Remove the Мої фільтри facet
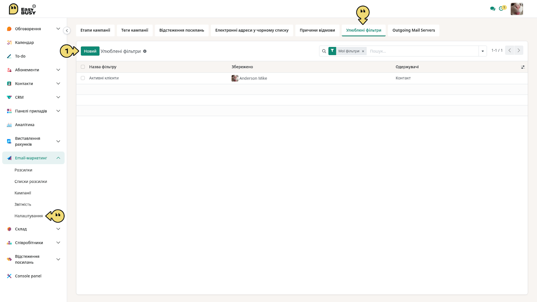This screenshot has height=302, width=537. click(x=363, y=51)
